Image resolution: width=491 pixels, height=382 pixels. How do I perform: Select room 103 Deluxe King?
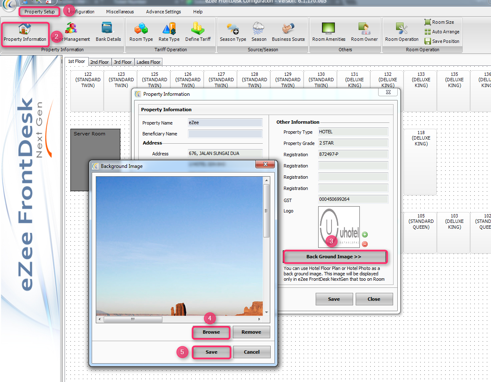point(454,232)
